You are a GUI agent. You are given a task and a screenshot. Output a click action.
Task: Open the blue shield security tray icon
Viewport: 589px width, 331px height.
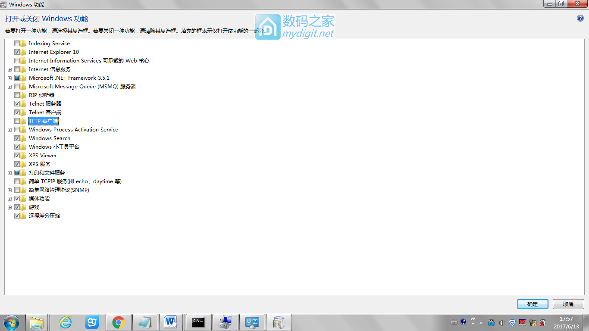click(x=512, y=322)
